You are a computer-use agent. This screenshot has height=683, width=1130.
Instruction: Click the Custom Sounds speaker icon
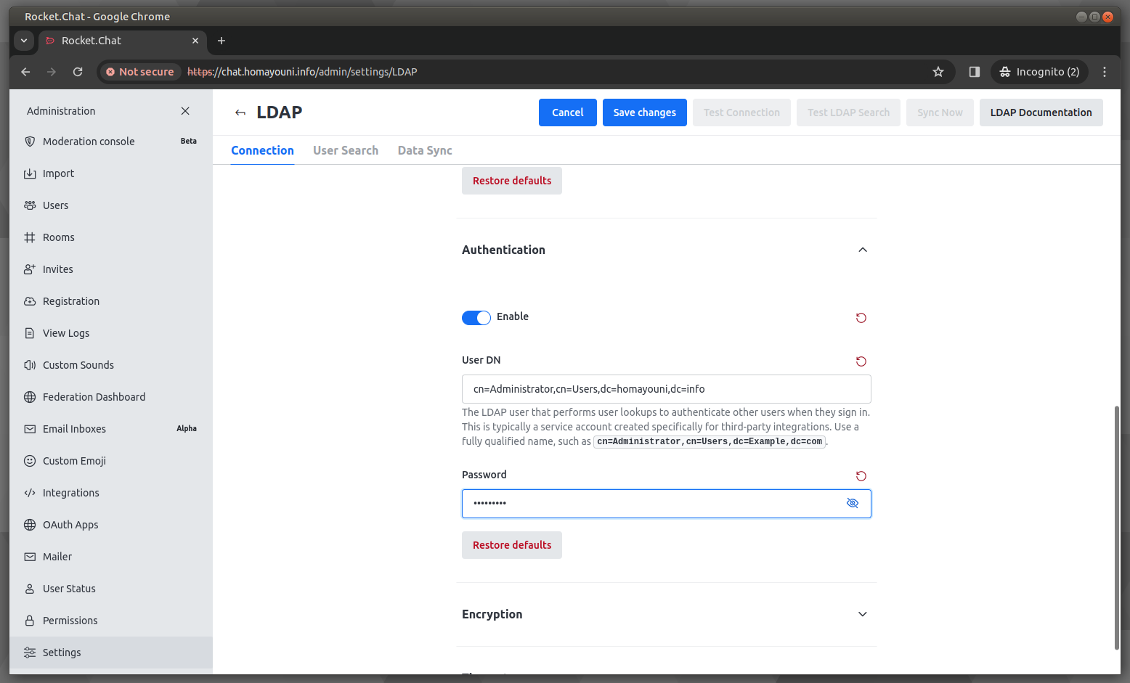[x=30, y=365]
